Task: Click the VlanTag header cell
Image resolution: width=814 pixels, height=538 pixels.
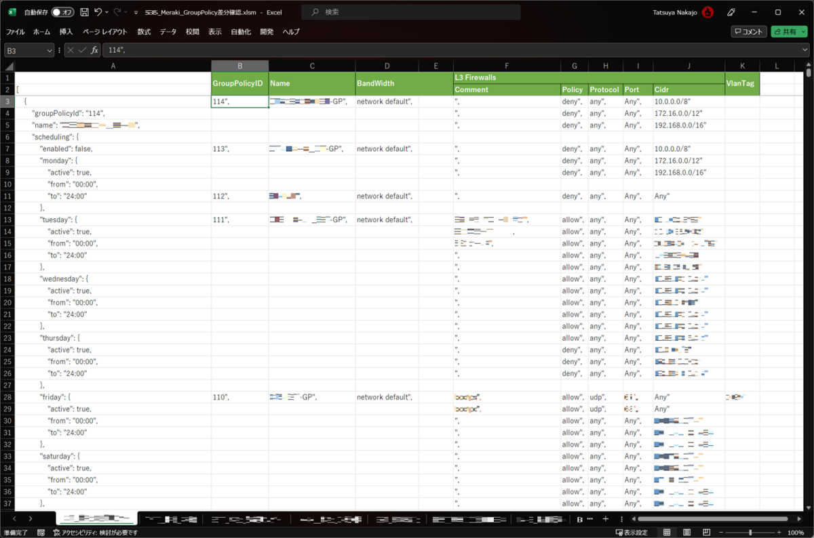Action: (743, 83)
